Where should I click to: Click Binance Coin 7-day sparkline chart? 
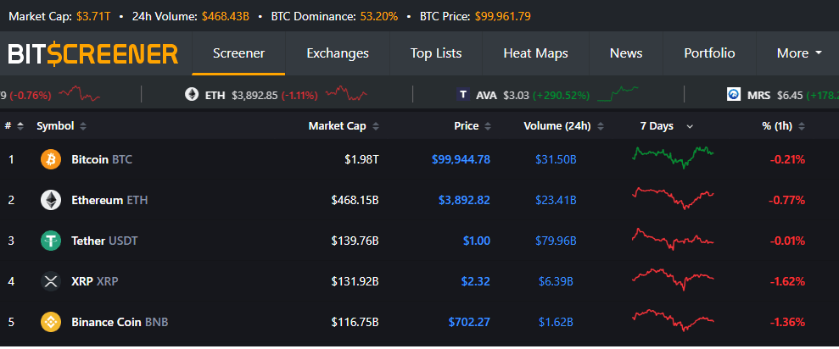(673, 320)
